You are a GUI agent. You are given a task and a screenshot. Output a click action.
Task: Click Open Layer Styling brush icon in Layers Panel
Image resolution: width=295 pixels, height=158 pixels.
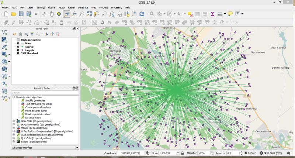14,34
